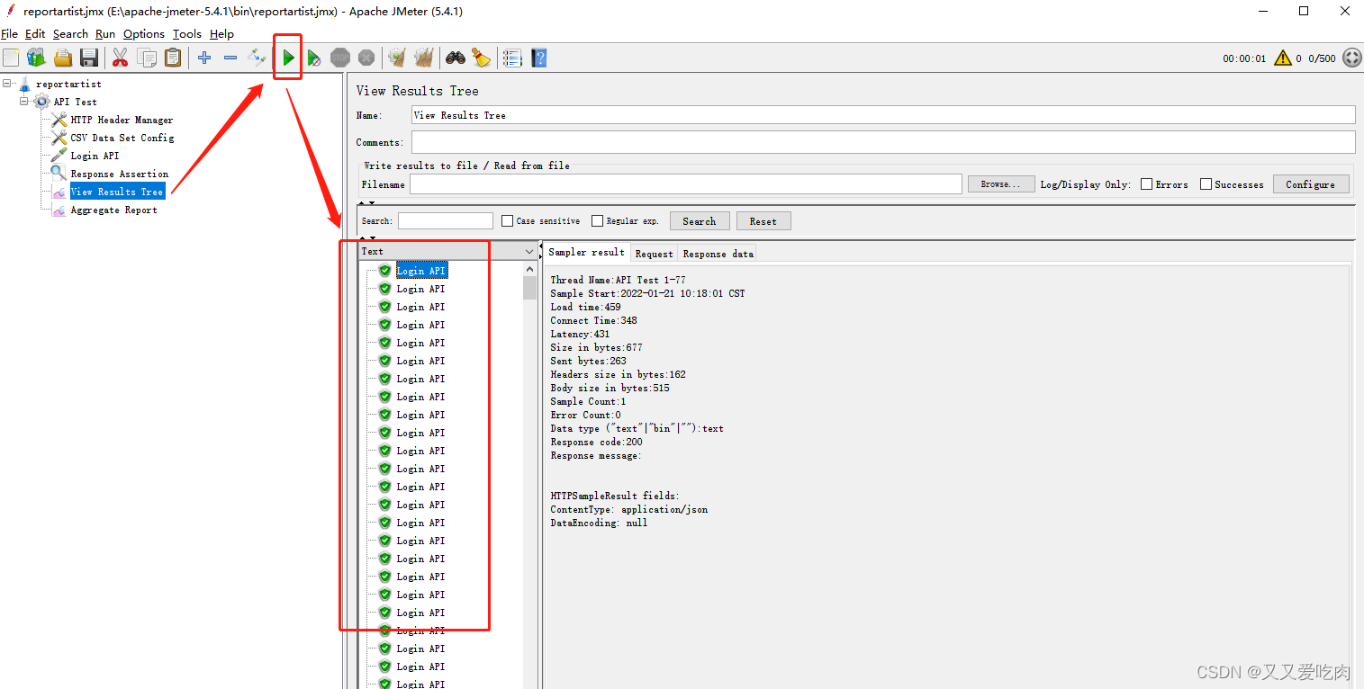1364x689 pixels.
Task: Click the thread status icon beside 0/500
Action: click(x=1352, y=58)
